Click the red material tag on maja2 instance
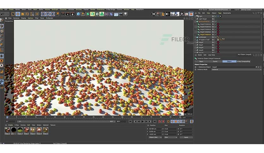Viewport: 264px width, 153px height. point(218,34)
